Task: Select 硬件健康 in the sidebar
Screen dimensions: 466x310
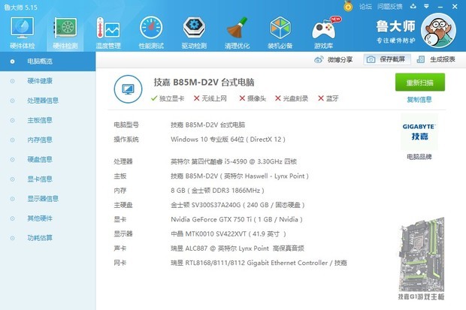Action: point(47,81)
